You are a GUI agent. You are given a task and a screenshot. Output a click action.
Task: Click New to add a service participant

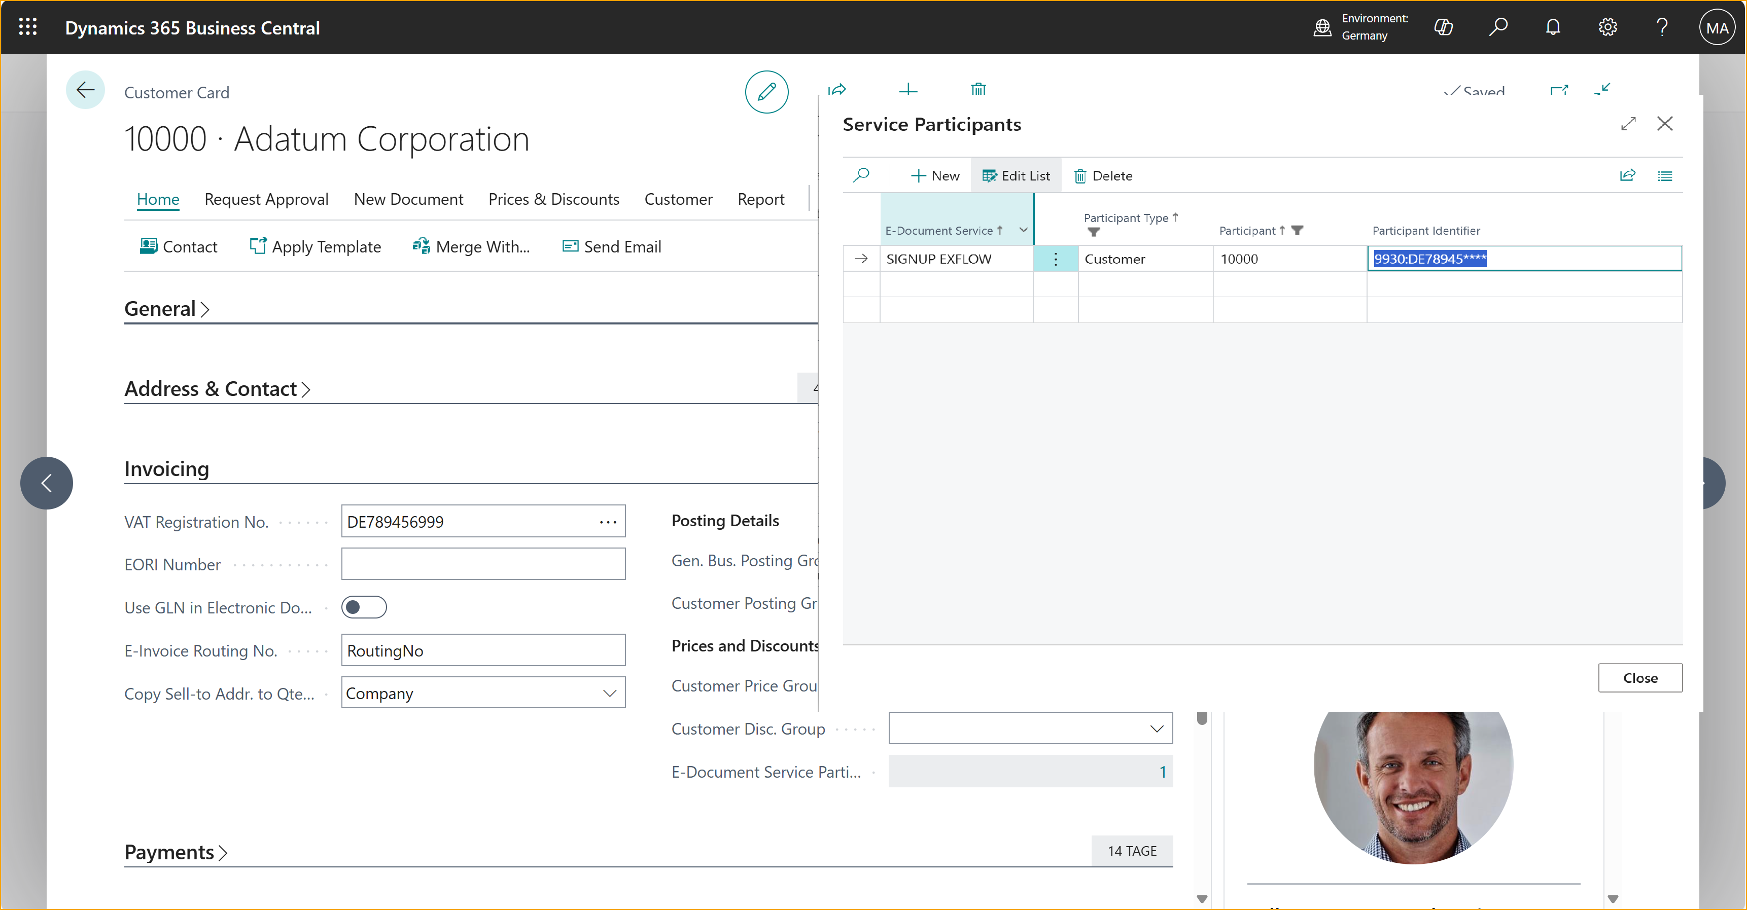coord(934,175)
